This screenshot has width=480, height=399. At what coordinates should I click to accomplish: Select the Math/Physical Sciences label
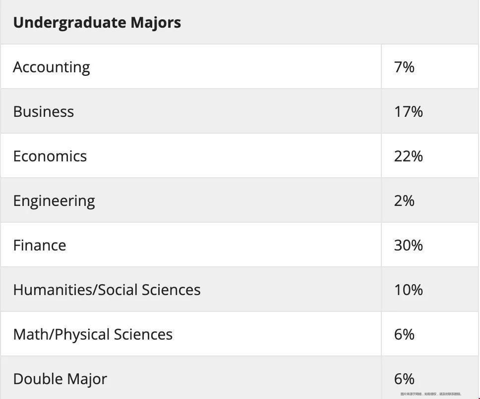point(93,335)
